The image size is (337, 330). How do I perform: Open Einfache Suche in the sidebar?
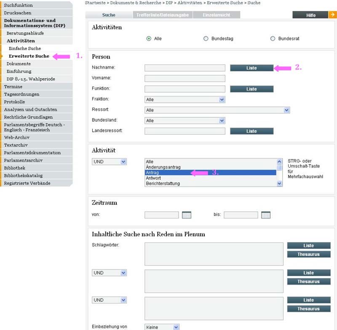click(25, 48)
